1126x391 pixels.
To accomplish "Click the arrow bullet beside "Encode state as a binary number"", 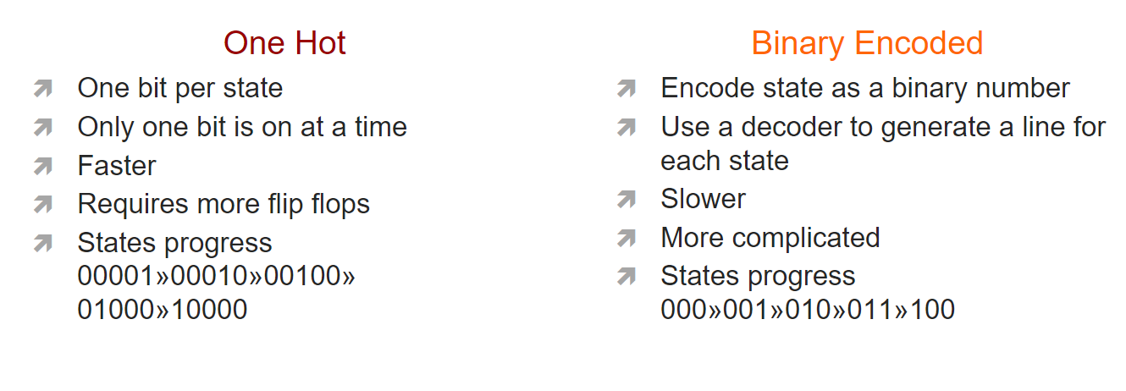I will 626,88.
